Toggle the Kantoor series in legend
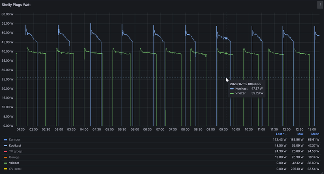Viewport: 324px width, 174px height. [15, 140]
